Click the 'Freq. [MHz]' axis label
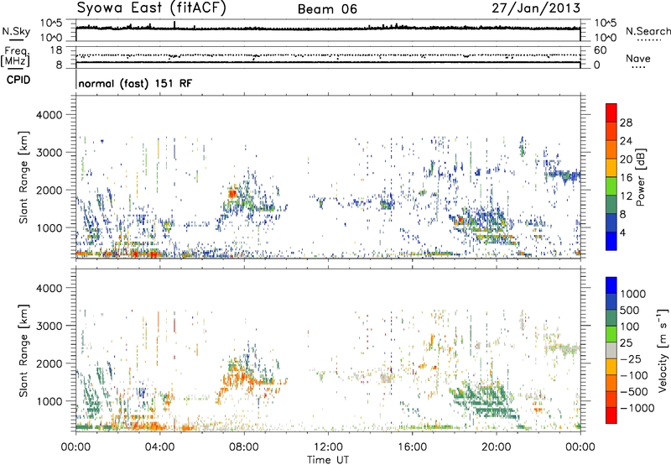 [15, 57]
